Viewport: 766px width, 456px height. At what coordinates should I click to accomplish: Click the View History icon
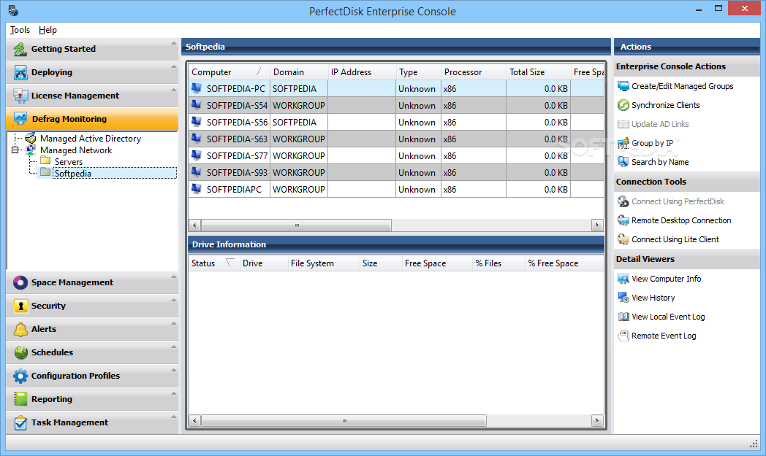(623, 298)
